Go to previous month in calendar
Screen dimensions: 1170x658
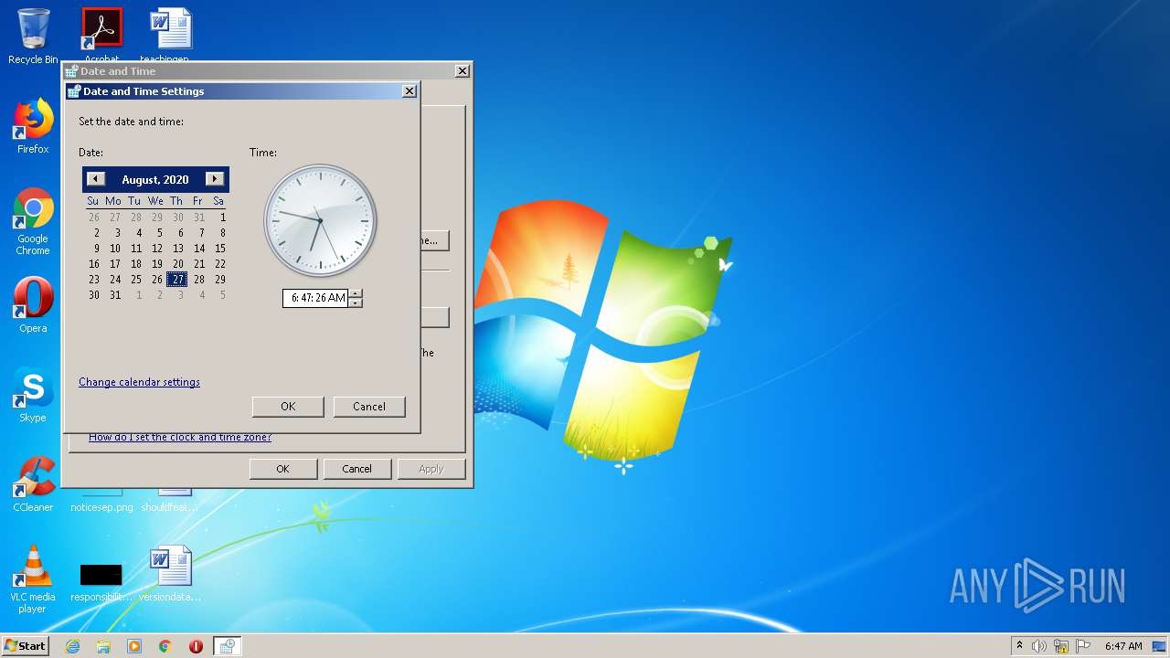[96, 179]
